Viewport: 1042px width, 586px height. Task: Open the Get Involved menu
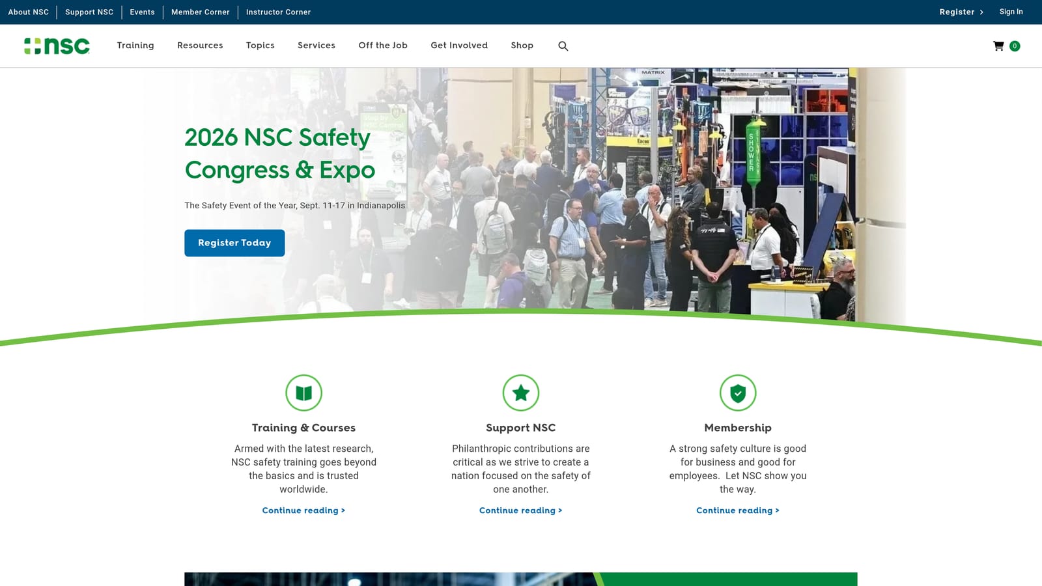coord(459,45)
